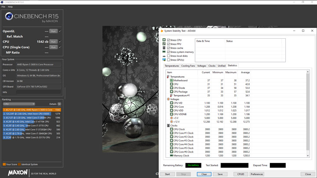Switch to the Statistics tab

pyautogui.click(x=232, y=65)
